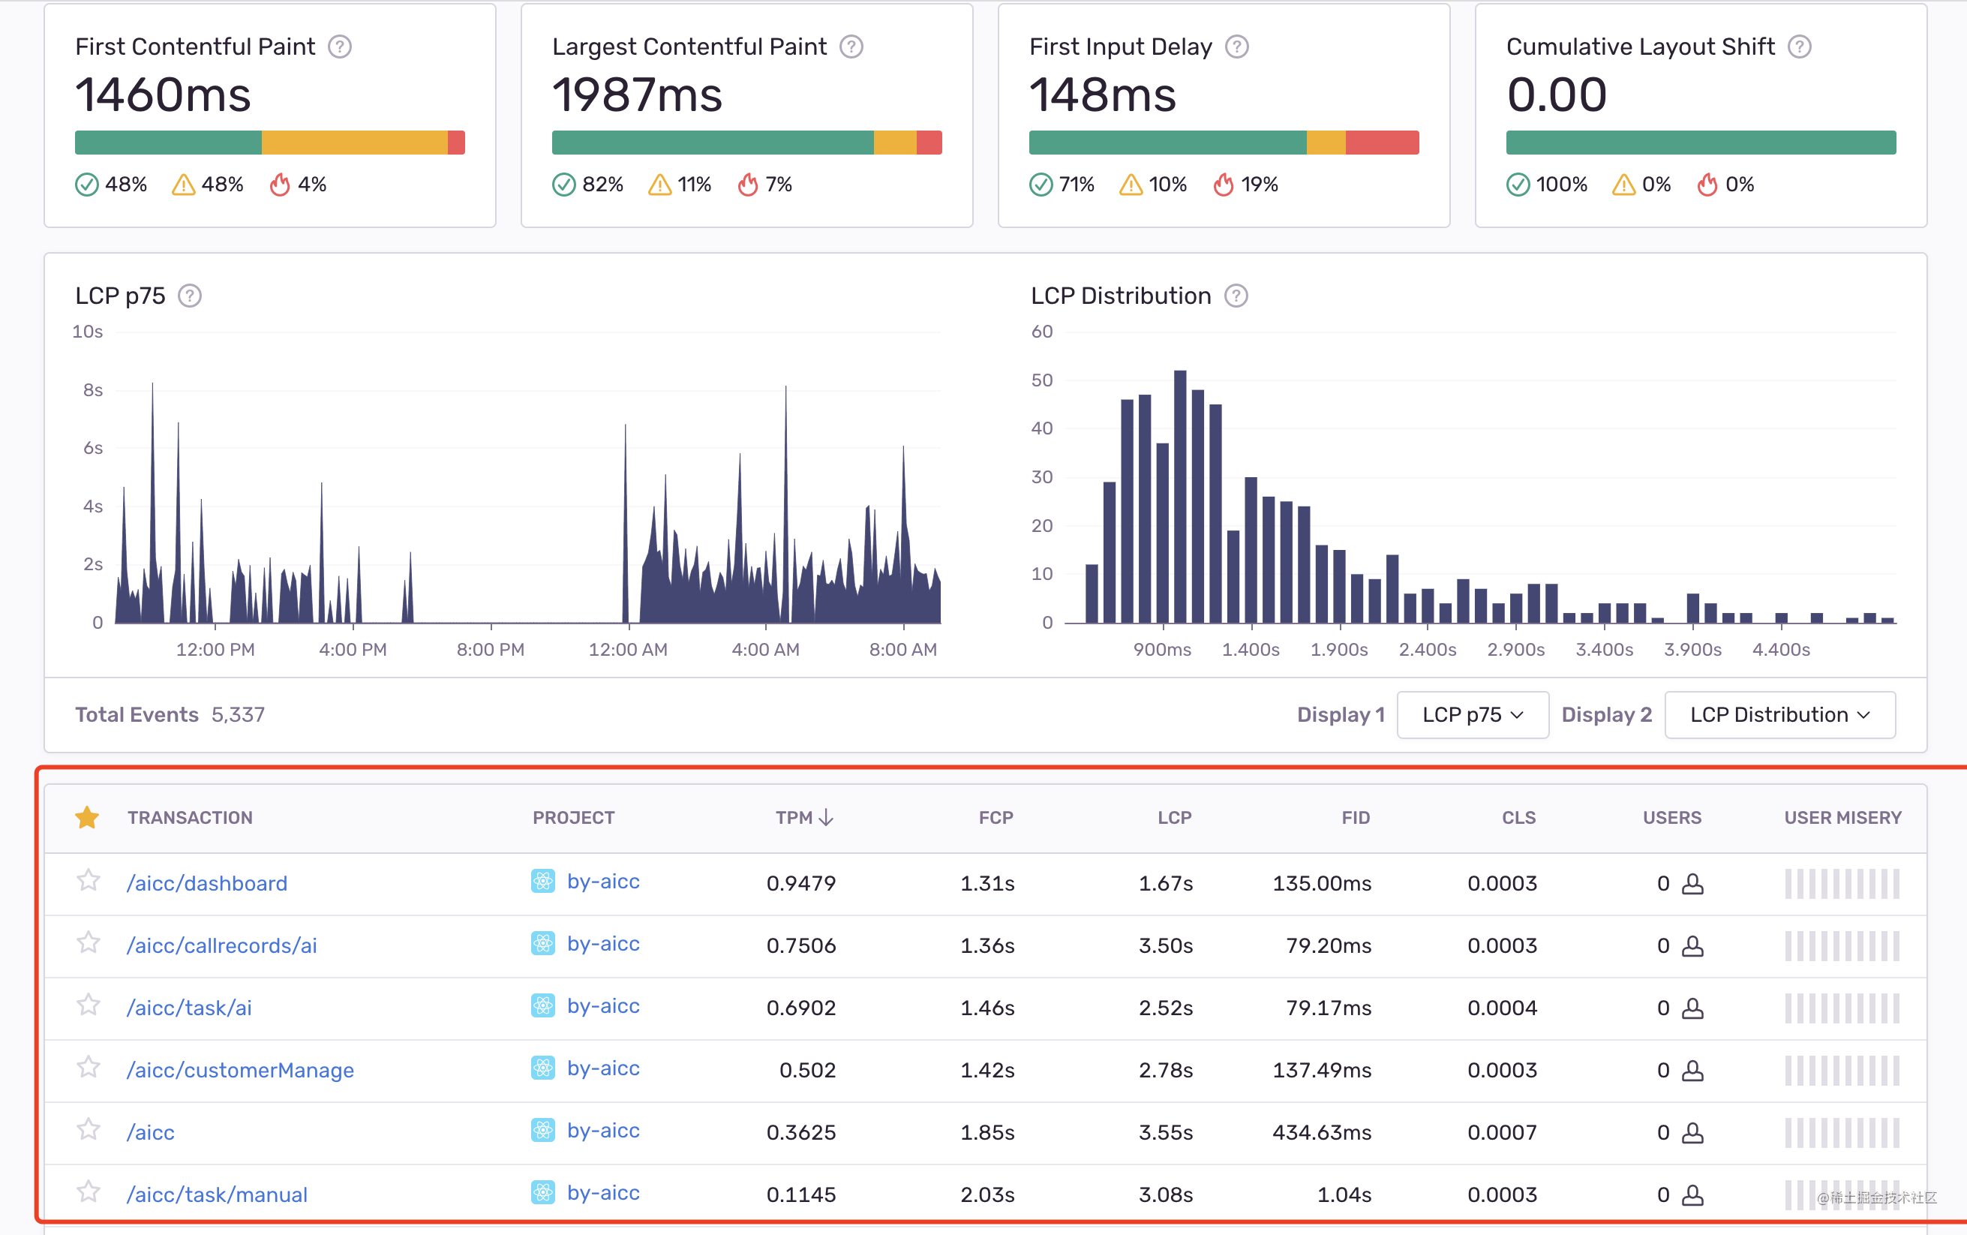Open the /aicc/dashboard transaction link
The height and width of the screenshot is (1235, 1967).
(x=206, y=884)
